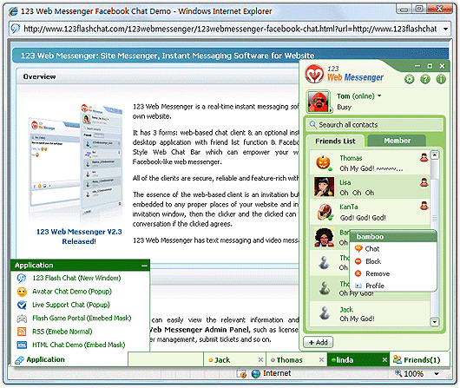Click Internet zone globe in status bar

[x=255, y=373]
